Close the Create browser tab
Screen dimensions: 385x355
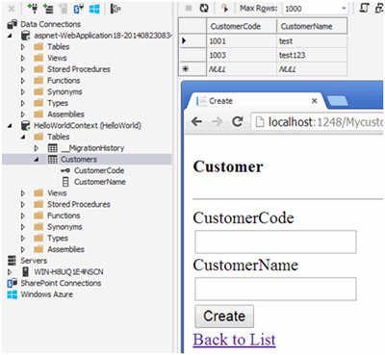[x=315, y=101]
